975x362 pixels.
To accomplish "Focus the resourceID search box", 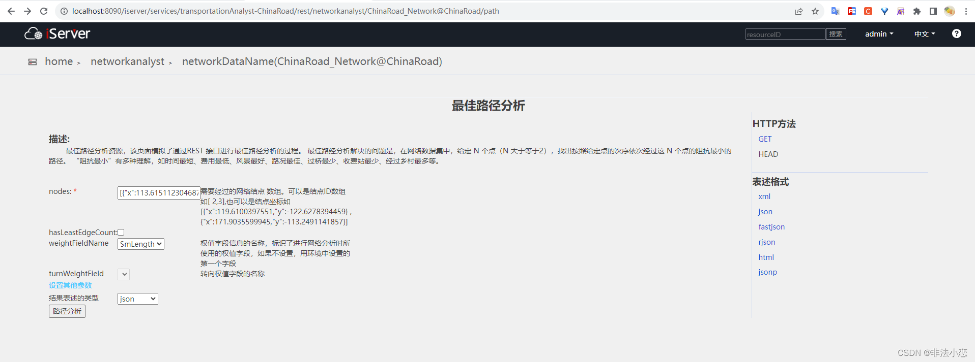I will coord(785,34).
